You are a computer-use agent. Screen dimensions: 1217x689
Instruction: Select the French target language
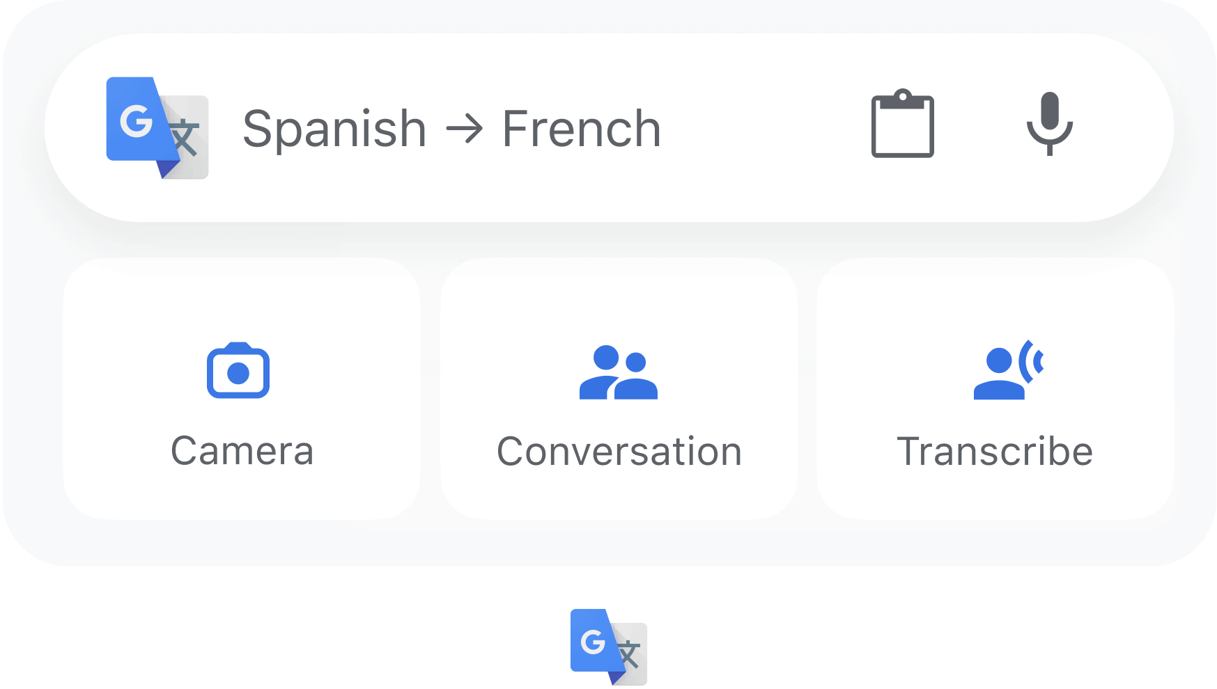pos(582,129)
